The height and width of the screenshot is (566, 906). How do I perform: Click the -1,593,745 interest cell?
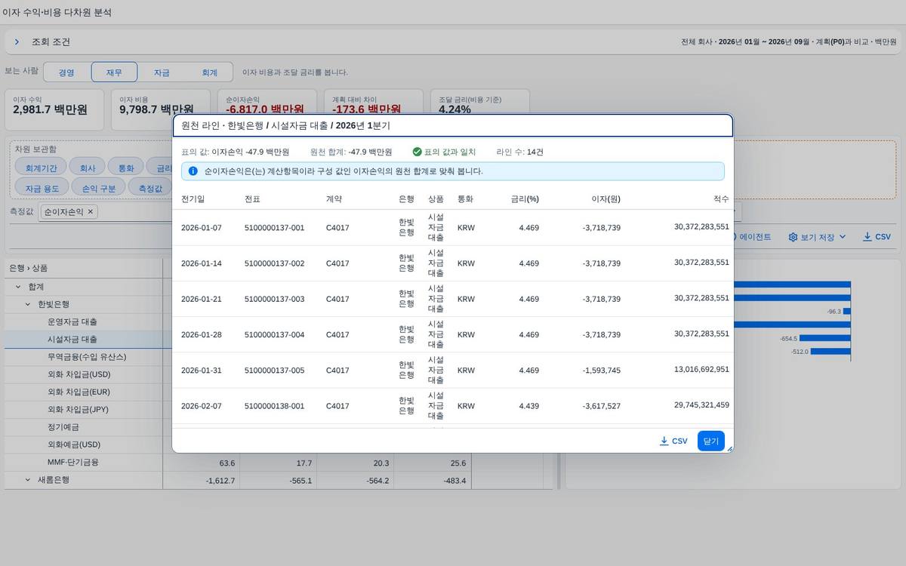pyautogui.click(x=602, y=371)
